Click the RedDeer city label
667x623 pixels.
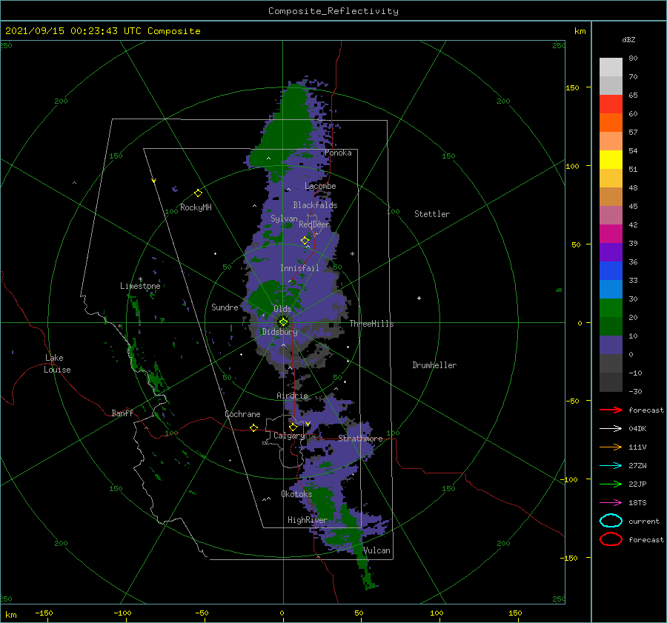[314, 224]
